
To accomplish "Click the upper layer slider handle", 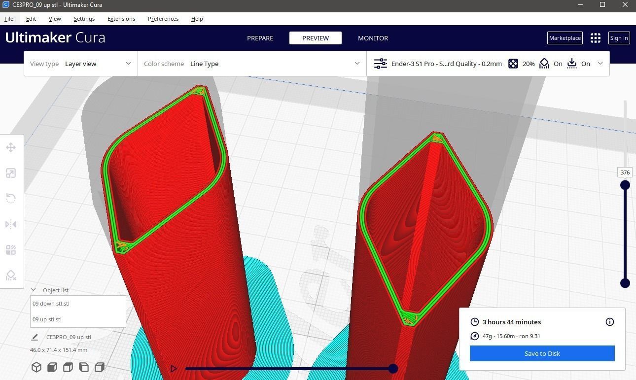I will point(625,185).
